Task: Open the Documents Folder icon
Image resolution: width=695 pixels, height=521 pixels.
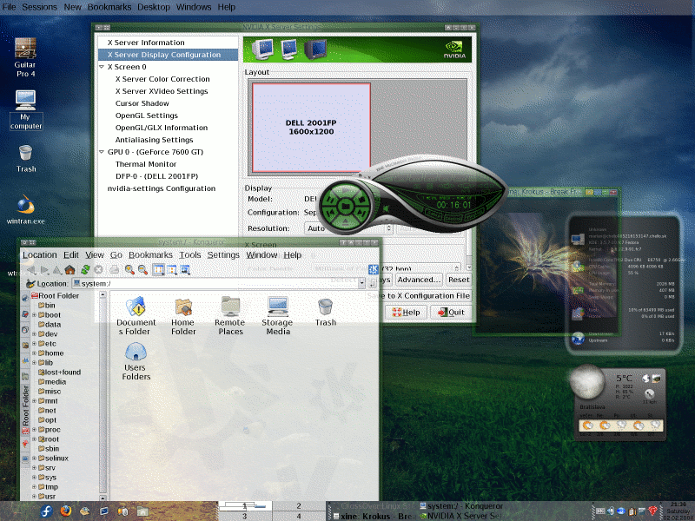Action: [x=136, y=315]
